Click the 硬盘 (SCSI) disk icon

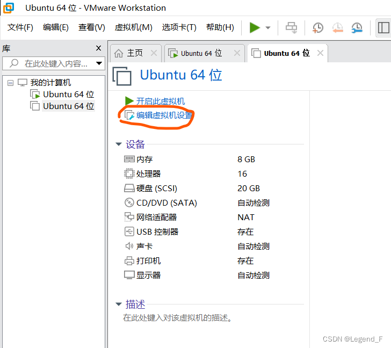129,188
